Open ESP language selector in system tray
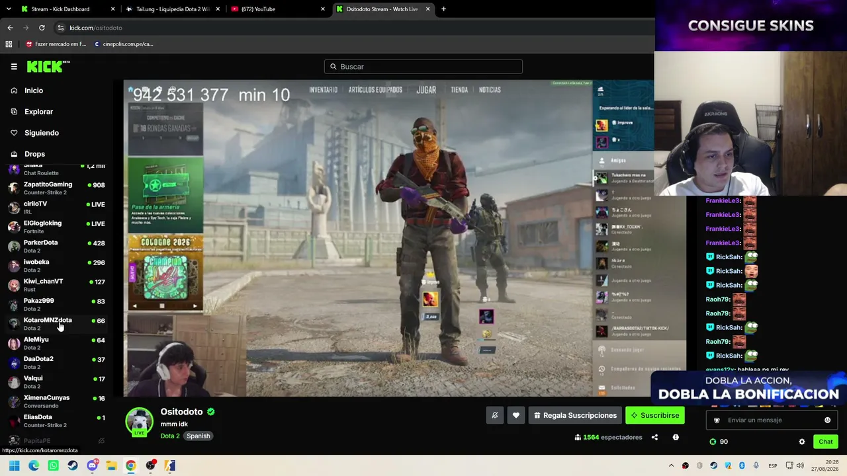The width and height of the screenshot is (847, 476). tap(772, 466)
